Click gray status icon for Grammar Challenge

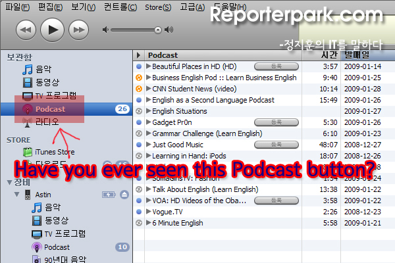[139, 133]
